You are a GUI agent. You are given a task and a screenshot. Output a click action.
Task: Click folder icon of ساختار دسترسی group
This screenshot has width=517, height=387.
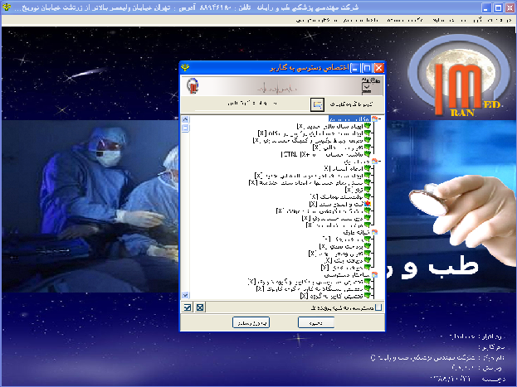pos(374,274)
